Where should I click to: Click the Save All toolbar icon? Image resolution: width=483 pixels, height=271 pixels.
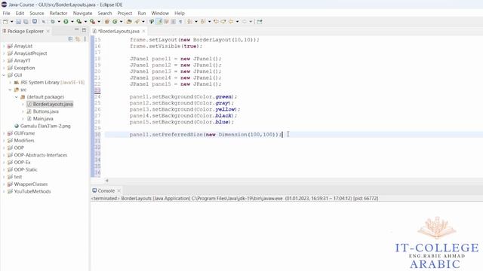(x=26, y=22)
